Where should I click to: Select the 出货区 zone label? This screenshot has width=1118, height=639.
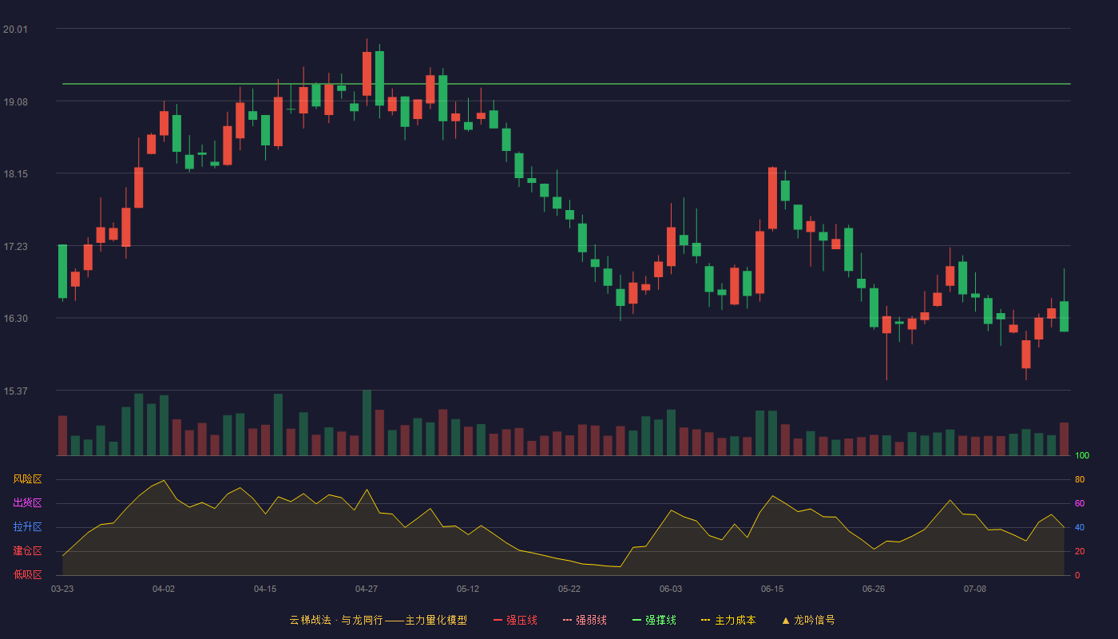27,503
